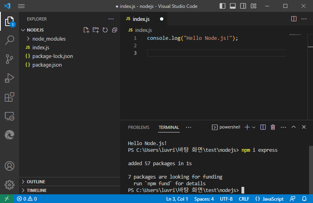The image size is (313, 203).
Task: Kill terminal with trash icon
Action: click(x=273, y=127)
